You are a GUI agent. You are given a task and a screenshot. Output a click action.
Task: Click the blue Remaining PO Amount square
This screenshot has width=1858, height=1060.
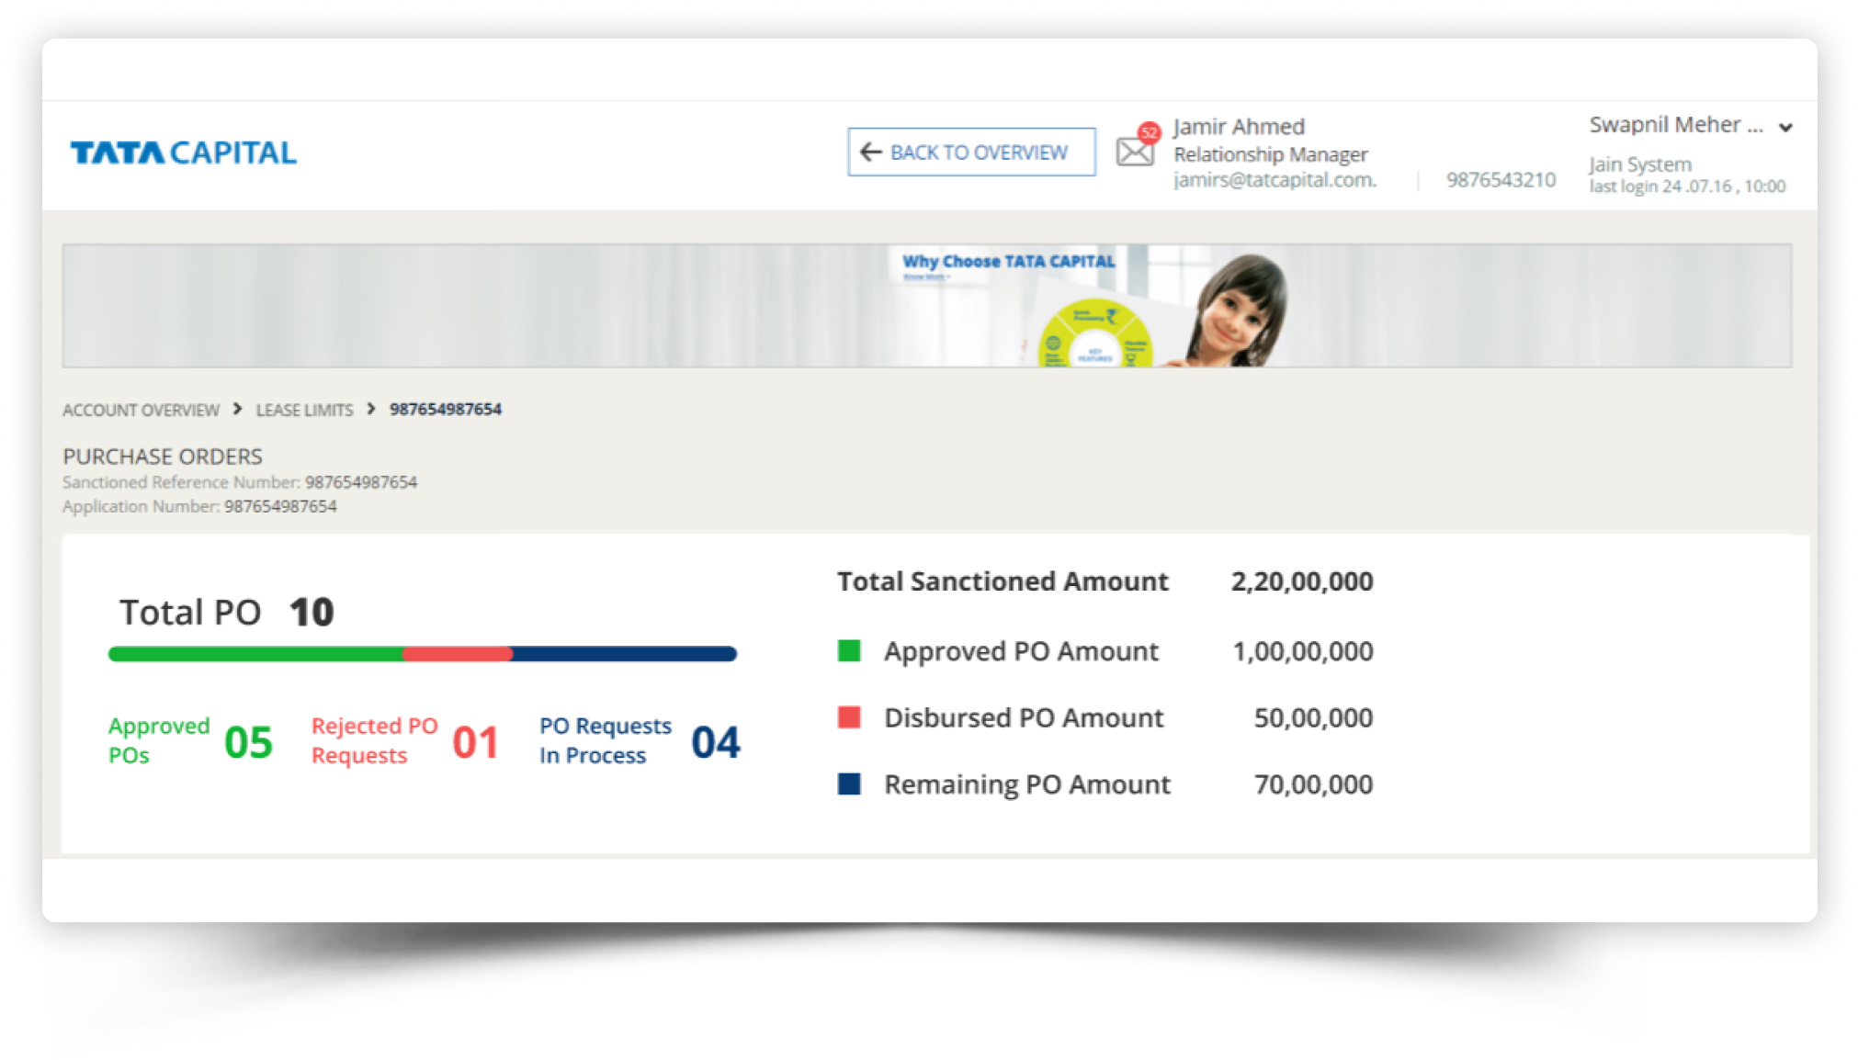point(849,784)
